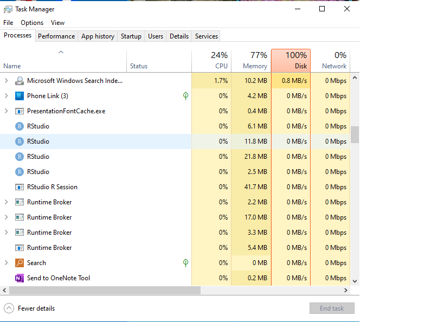This screenshot has width=444, height=322.
Task: Sort by the Network column header
Action: pyautogui.click(x=331, y=61)
